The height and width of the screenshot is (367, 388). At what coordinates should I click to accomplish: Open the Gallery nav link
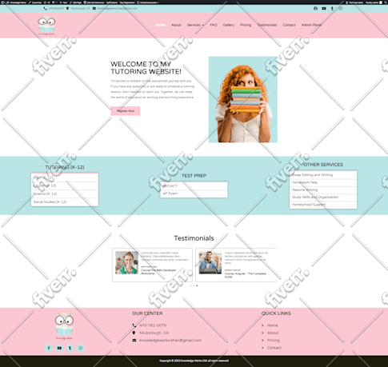[x=229, y=25]
